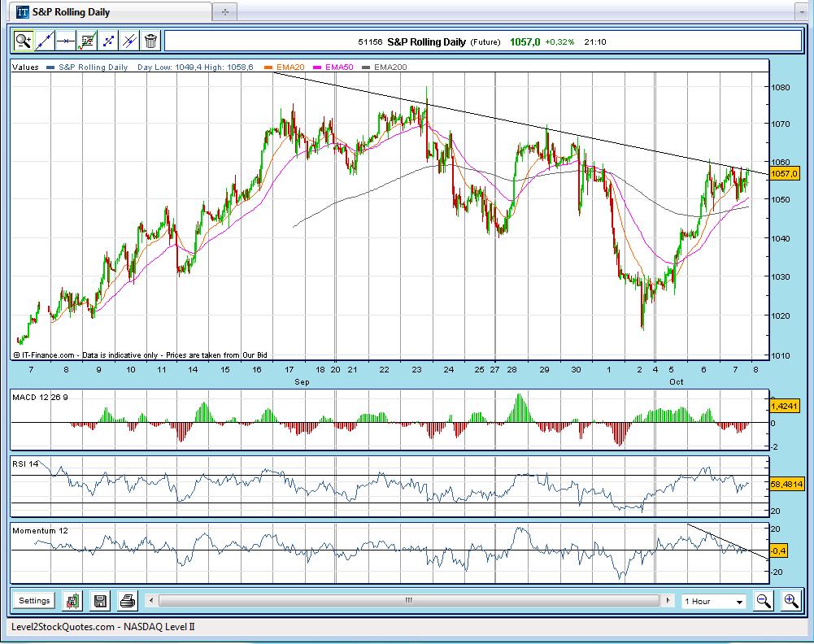The width and height of the screenshot is (814, 644).
Task: Click the Momentum value -0,4 marker
Action: (x=778, y=550)
